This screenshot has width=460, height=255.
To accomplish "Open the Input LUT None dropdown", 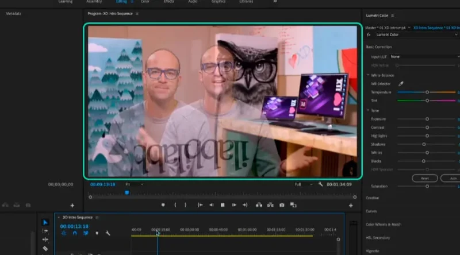I will [x=424, y=56].
